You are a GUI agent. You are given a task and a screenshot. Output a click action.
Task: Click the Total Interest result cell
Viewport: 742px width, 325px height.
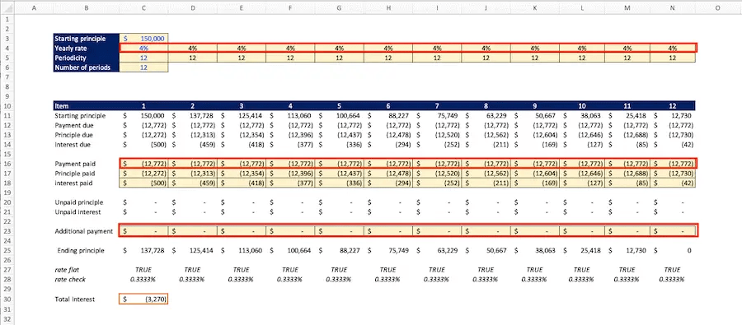[143, 299]
